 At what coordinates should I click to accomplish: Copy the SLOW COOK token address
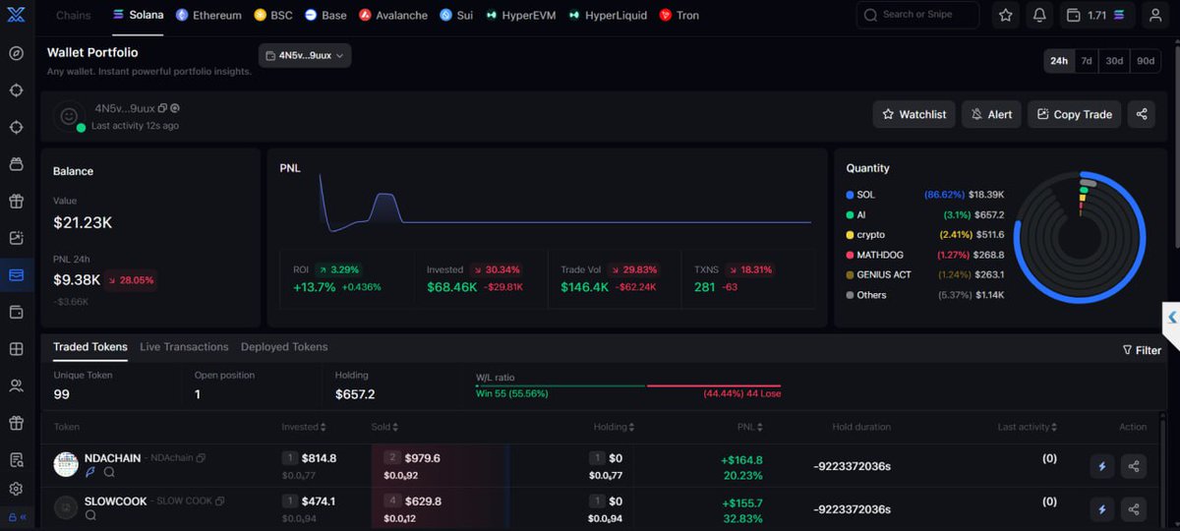point(220,501)
